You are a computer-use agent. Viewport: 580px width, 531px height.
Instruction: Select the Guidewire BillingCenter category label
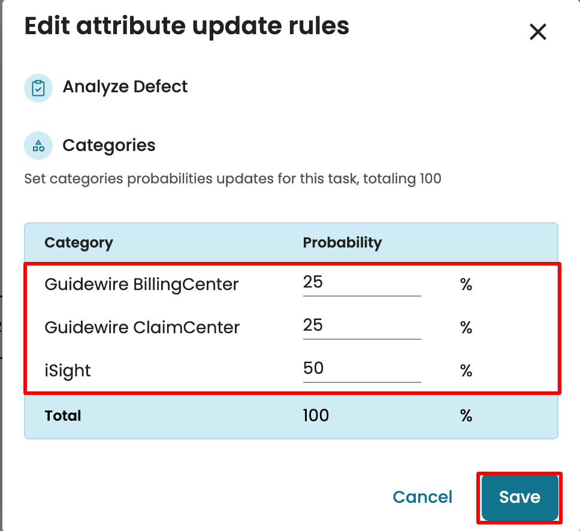141,284
